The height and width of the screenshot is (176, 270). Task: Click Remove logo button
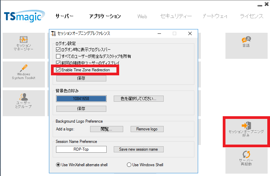point(147,129)
